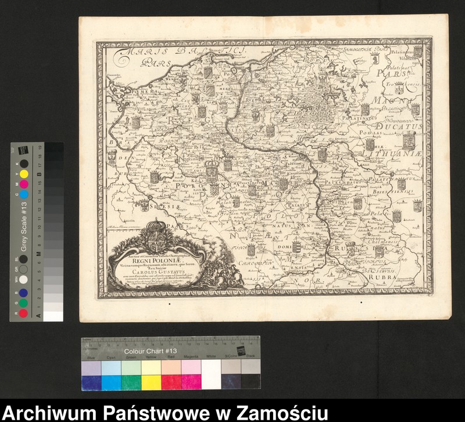Click the 'Archiwum Państwowe w Zamościu' caption

pyautogui.click(x=165, y=413)
